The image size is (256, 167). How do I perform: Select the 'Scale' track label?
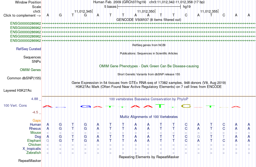coord(36,7)
